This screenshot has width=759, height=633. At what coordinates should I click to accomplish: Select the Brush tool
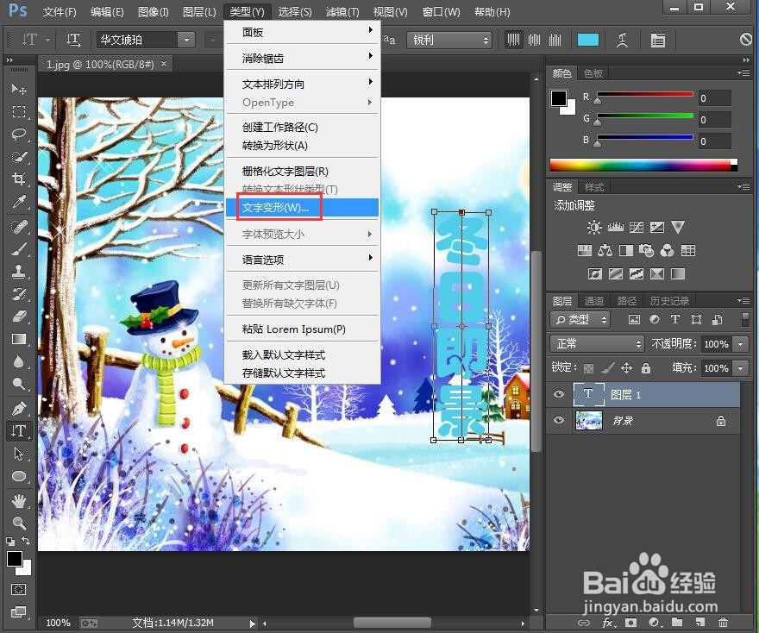point(18,249)
